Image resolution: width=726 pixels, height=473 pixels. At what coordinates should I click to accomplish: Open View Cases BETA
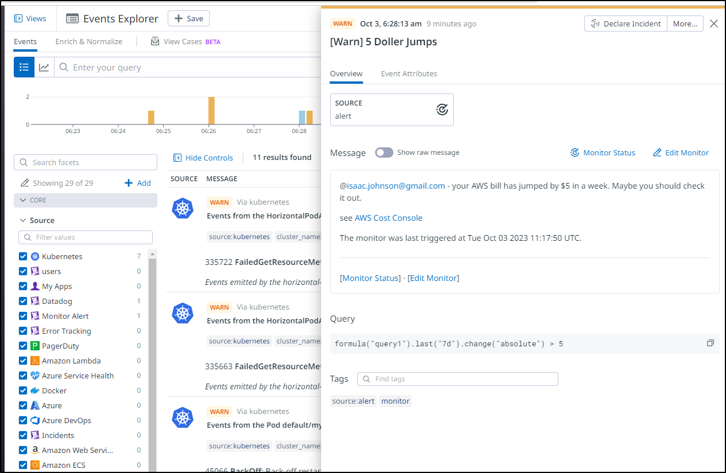(186, 42)
